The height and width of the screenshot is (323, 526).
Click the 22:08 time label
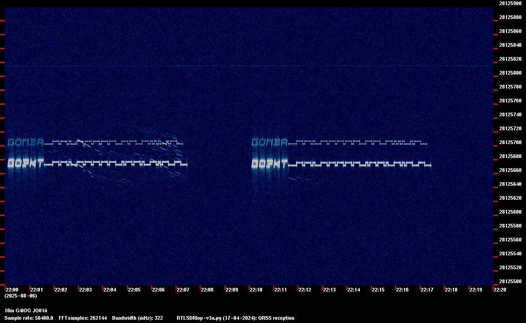207,290
